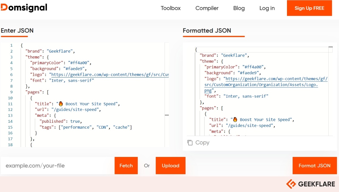Upload a JSON file
This screenshot has height=192, width=339.
(x=170, y=166)
